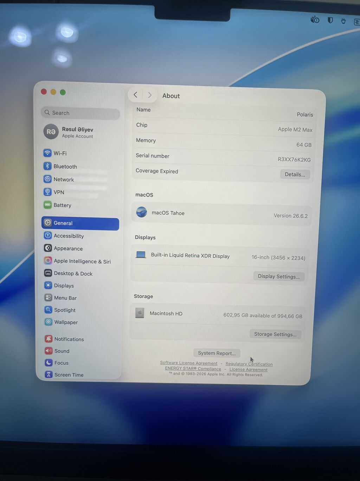
Task: Select Accessibility label in sidebar
Action: click(x=69, y=236)
